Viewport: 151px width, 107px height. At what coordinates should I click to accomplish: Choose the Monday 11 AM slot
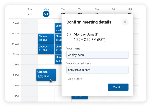pos(46,49)
